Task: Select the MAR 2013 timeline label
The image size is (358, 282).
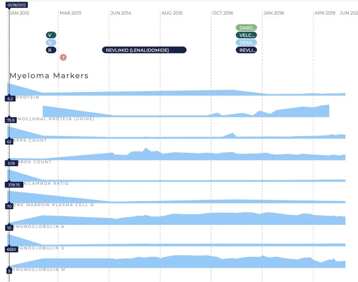Action: 70,13
